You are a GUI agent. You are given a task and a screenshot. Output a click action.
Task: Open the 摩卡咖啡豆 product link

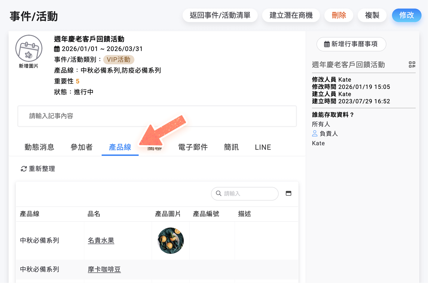[104, 269]
